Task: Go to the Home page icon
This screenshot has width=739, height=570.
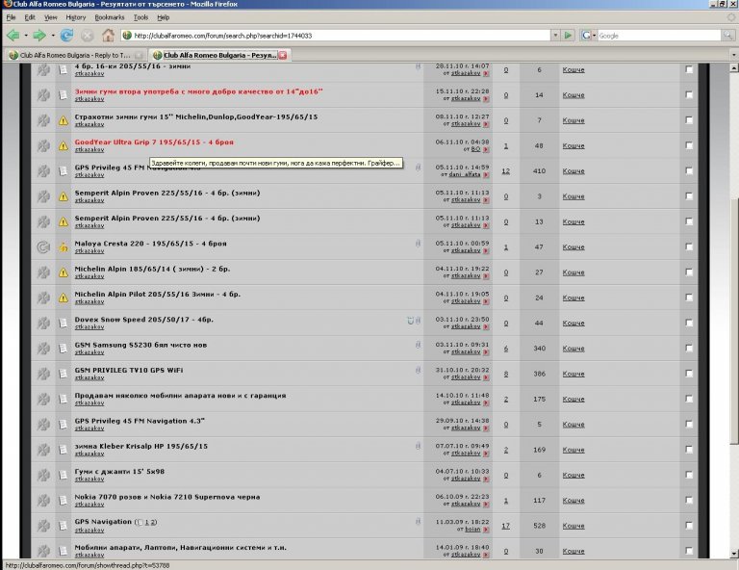Action: pos(108,35)
